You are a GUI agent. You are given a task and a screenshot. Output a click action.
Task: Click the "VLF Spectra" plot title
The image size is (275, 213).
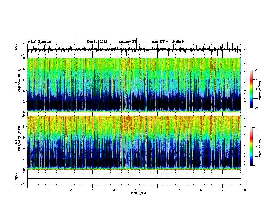pos(39,42)
